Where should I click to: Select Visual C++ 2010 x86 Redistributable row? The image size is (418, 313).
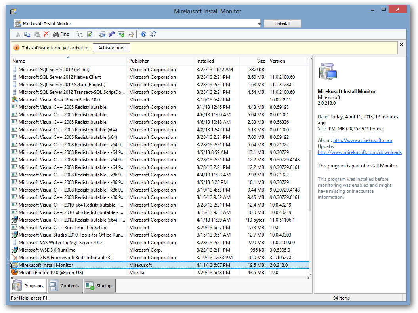tap(159, 212)
